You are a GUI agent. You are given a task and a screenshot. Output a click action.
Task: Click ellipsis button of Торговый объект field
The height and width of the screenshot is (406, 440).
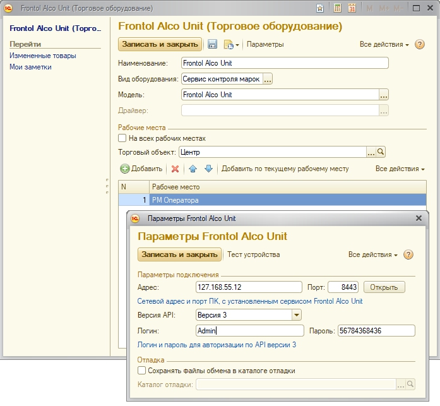pos(371,152)
